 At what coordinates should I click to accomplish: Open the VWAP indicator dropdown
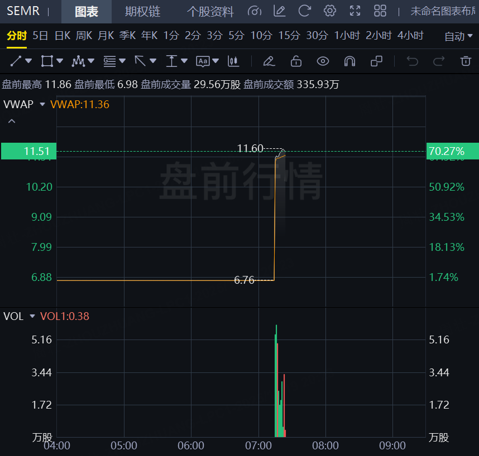pos(42,104)
